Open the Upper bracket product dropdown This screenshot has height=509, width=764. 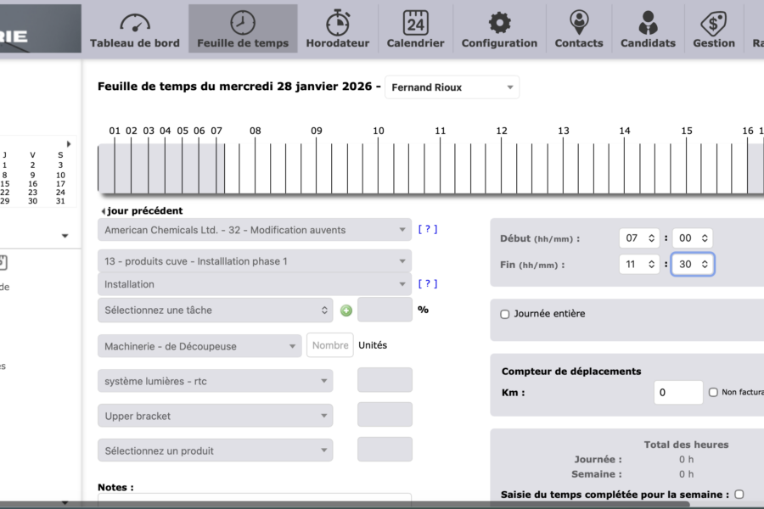pyautogui.click(x=216, y=417)
